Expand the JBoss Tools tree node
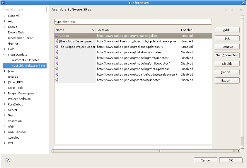Screen dimensions: 247x168 (x=4, y=87)
